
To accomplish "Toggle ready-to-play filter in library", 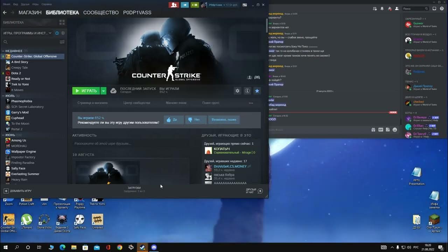I will coord(63,33).
